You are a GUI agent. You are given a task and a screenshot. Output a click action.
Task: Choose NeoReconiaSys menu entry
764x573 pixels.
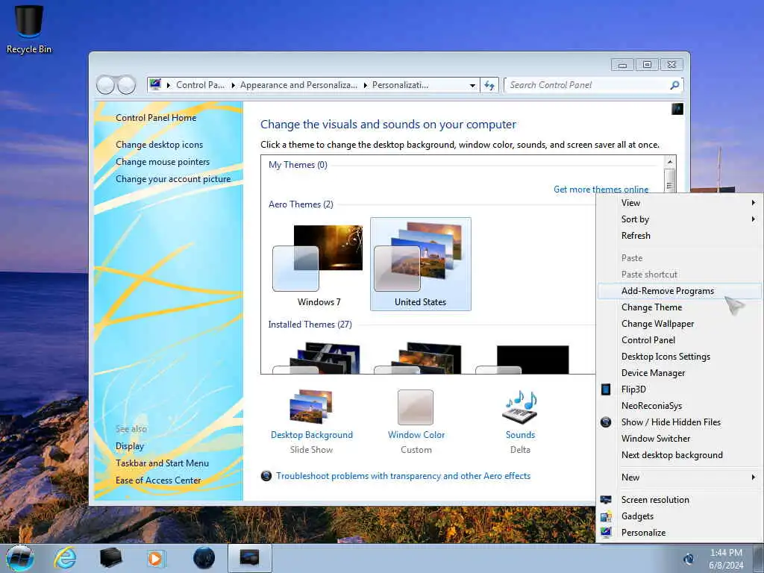pos(679,406)
